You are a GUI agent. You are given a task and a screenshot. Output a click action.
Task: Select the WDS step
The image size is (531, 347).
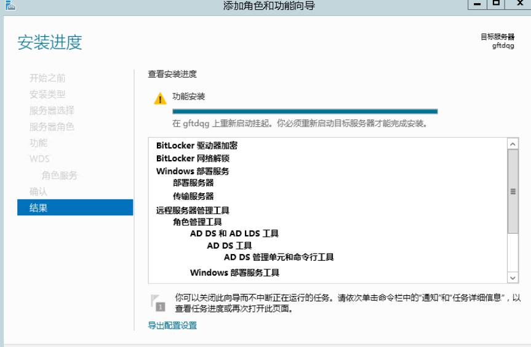coord(39,159)
